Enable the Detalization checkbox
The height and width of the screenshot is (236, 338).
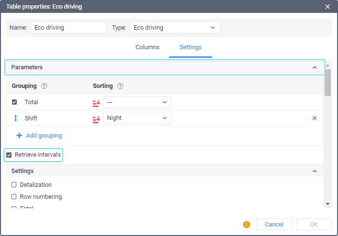pyautogui.click(x=14, y=185)
